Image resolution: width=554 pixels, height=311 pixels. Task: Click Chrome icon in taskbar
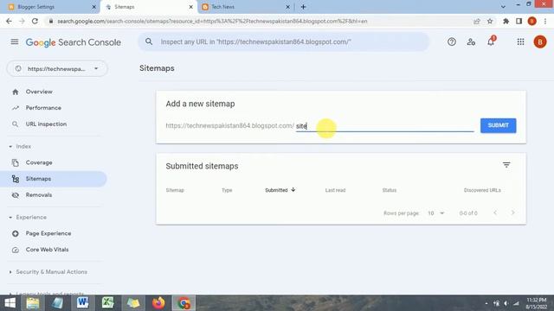[184, 303]
